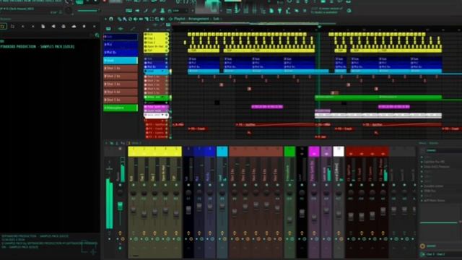
Task: Toggle mute switch on green Atmosphere mixer track
Action: [x=289, y=185]
